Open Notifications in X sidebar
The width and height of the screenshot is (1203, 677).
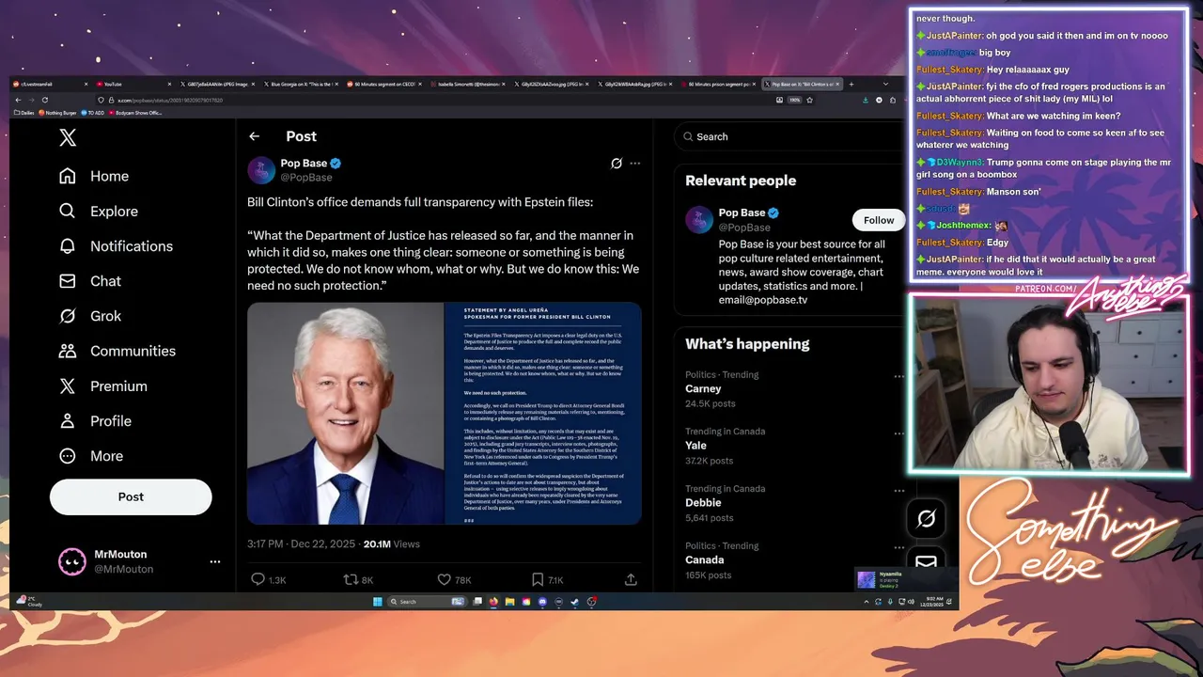point(116,246)
